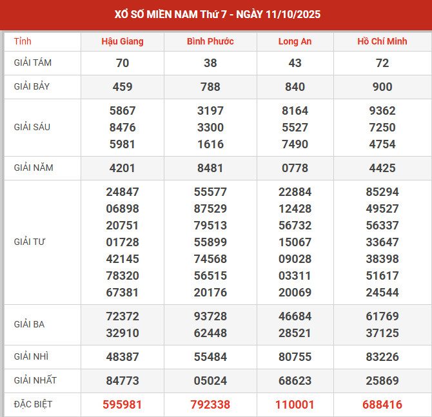Screen dimensions: 432x417
Task: Click the Giải Ba row label
Action: tap(29, 324)
